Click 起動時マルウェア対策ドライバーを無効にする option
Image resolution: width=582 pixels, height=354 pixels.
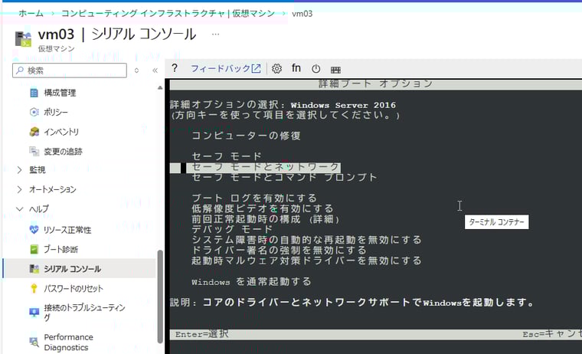(x=306, y=261)
